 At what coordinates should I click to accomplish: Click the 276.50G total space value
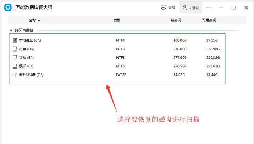coord(180,66)
